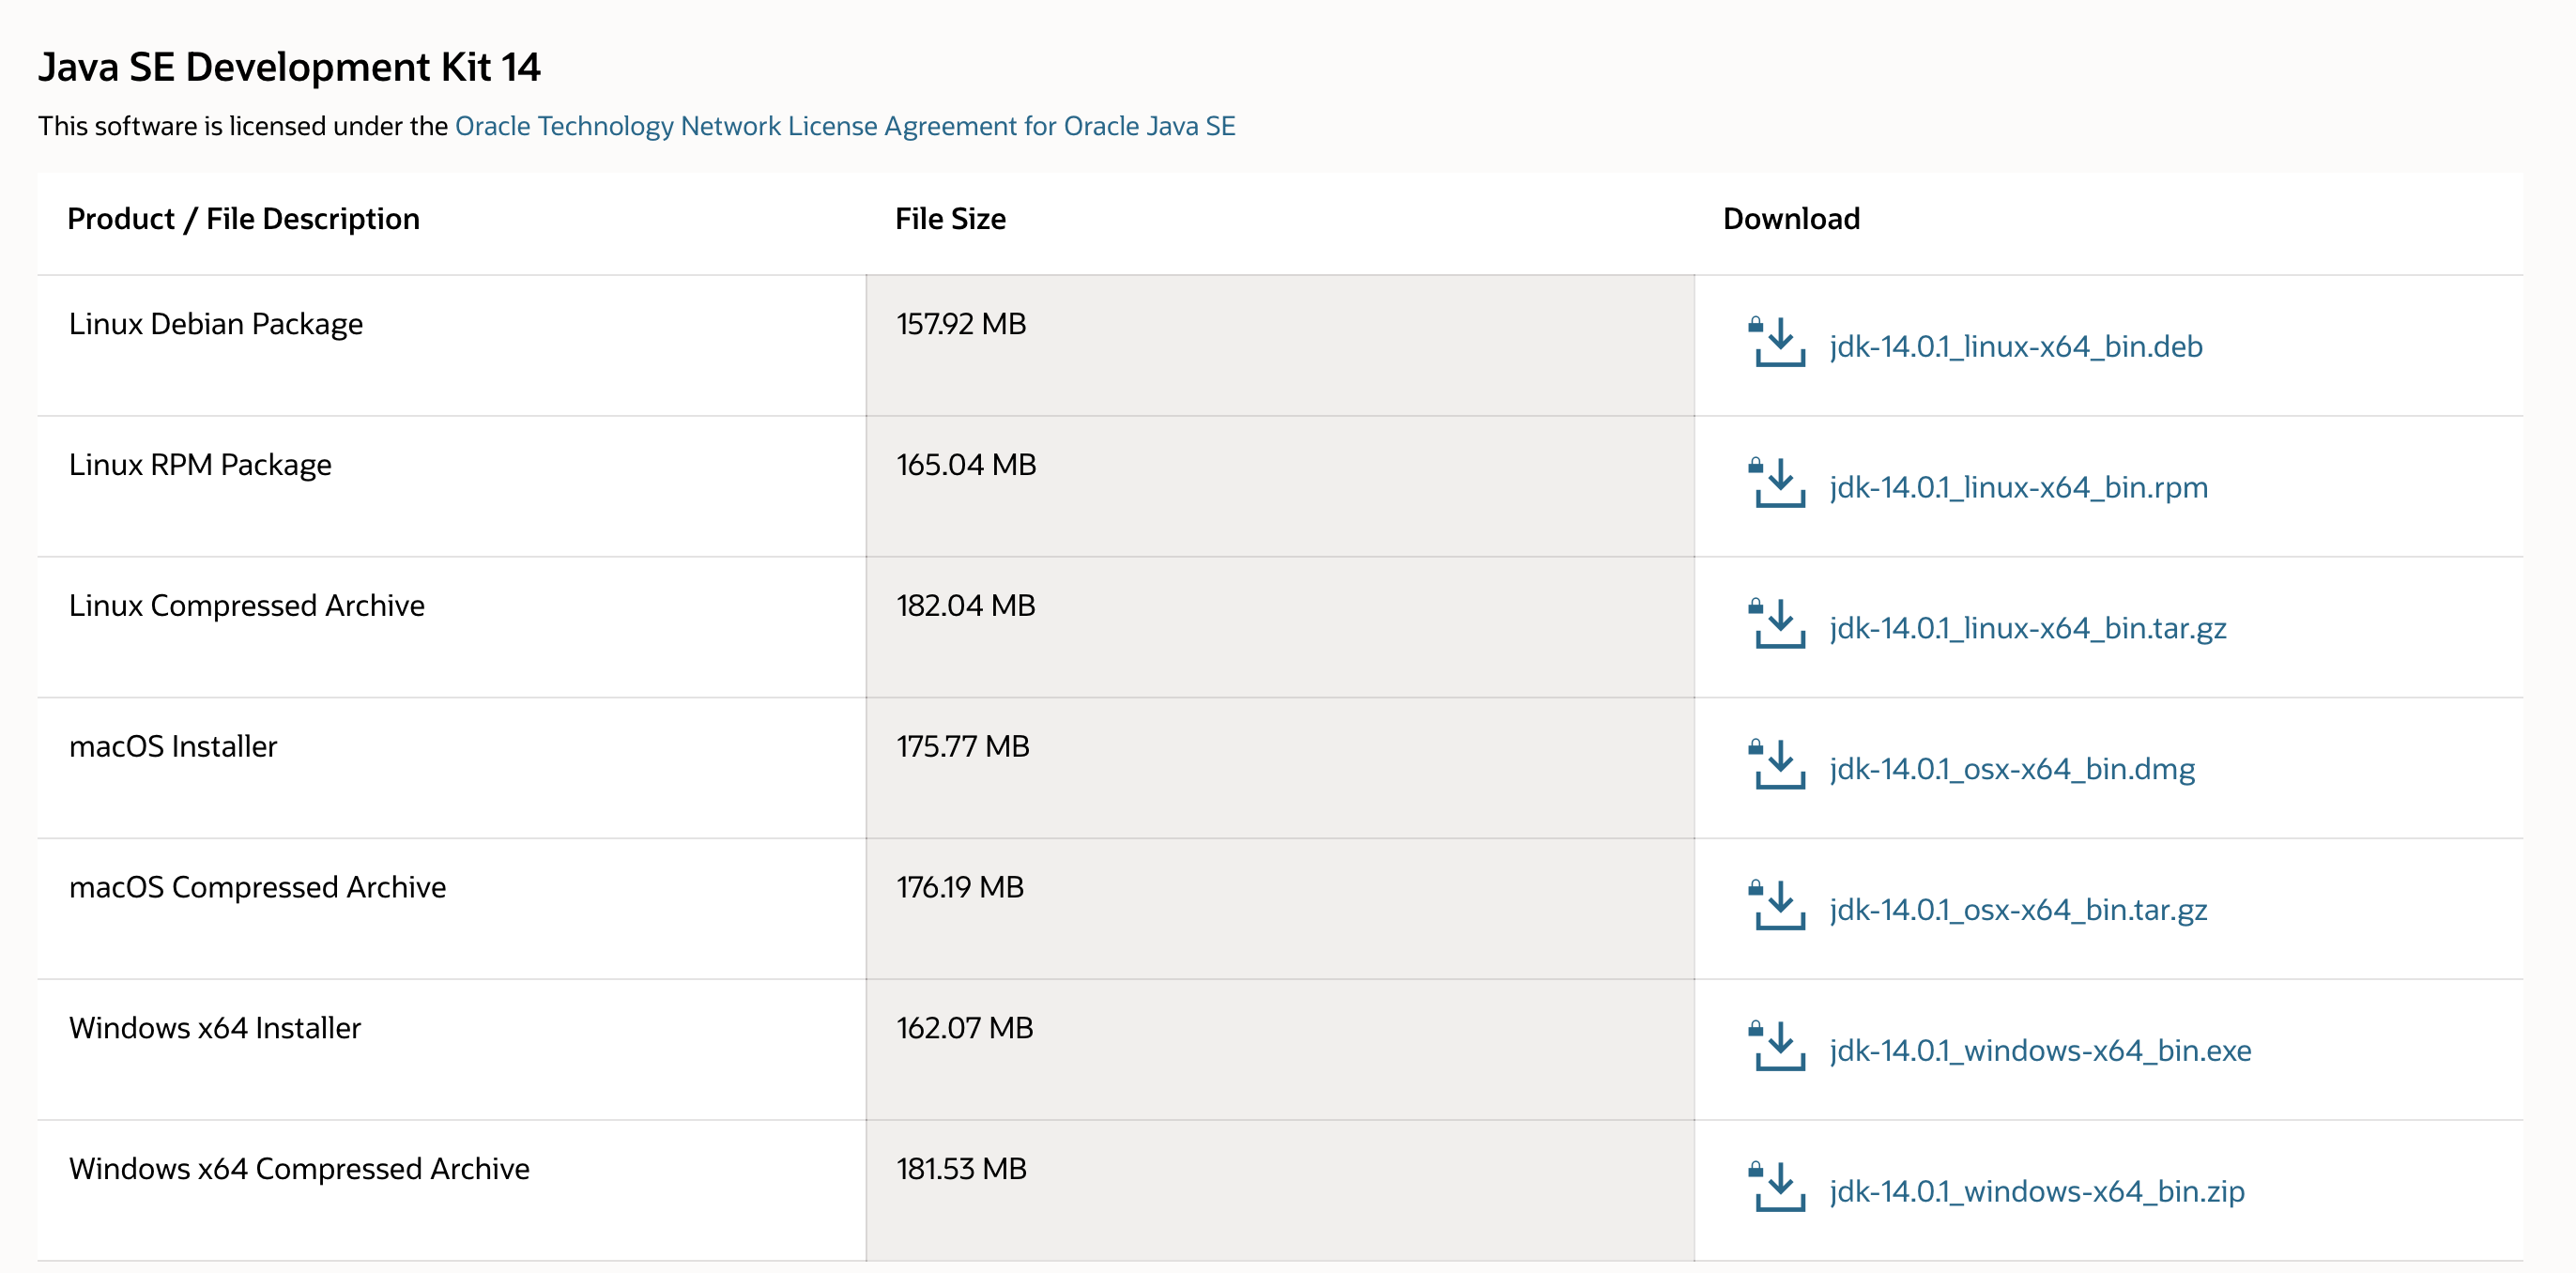Click download icon beside the .rpm file
Screen dimensions: 2576x1273
(x=1779, y=484)
